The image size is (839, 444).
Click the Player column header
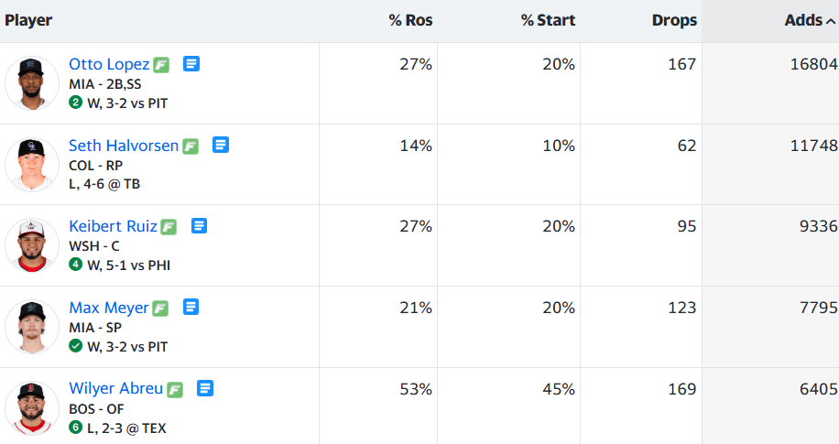tap(28, 20)
